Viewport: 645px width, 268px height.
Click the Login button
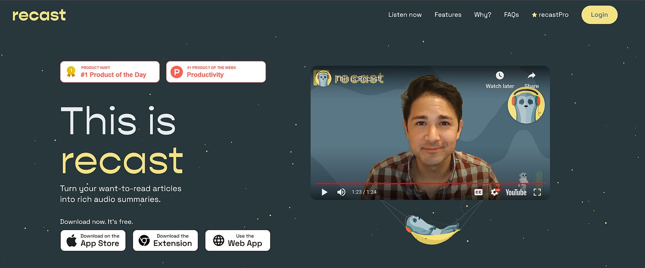pyautogui.click(x=599, y=15)
